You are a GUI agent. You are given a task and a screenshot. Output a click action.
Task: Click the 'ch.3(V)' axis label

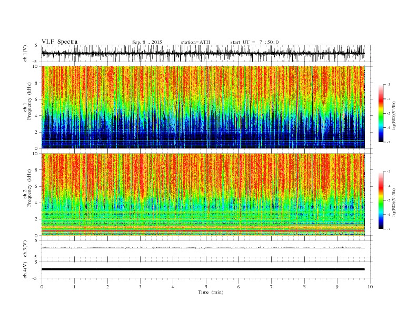coord(25,249)
